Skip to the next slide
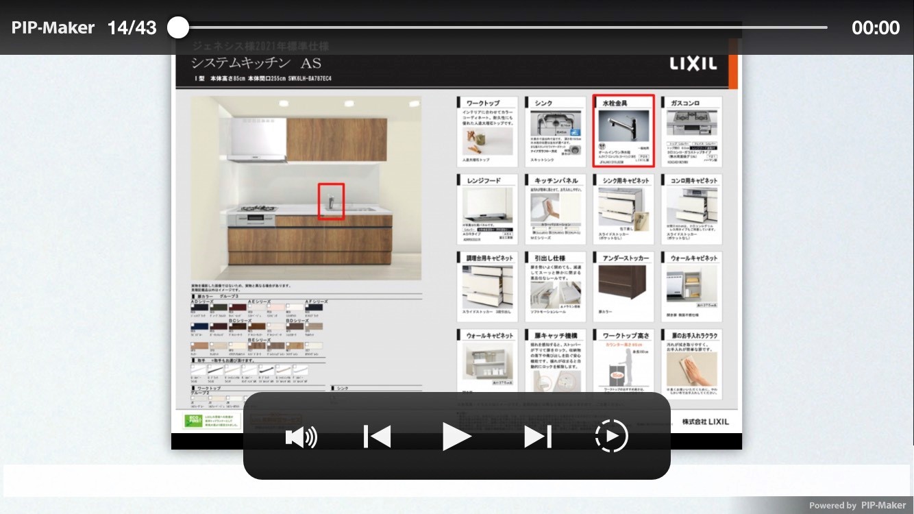 (x=538, y=437)
